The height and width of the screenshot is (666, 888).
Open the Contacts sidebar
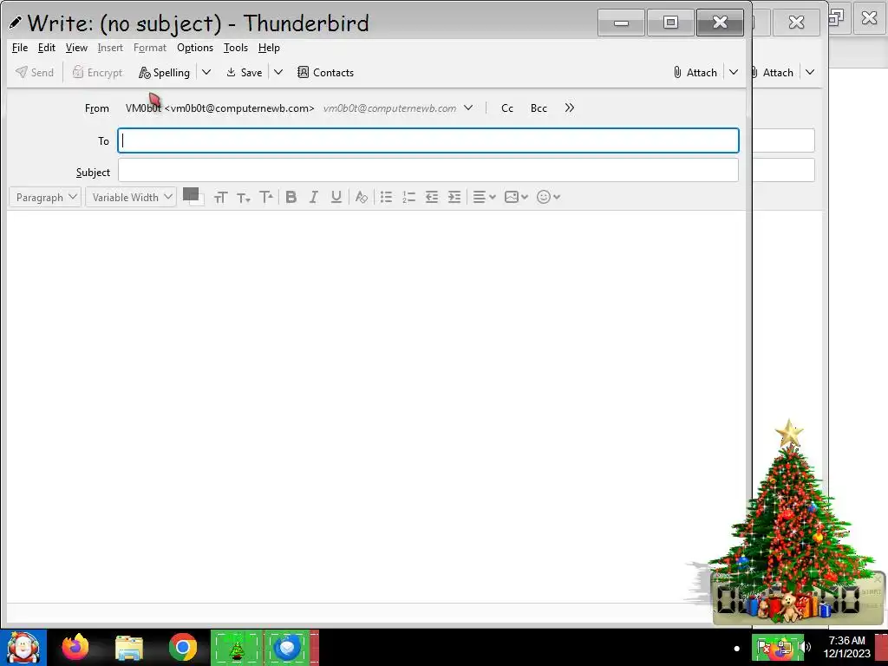(x=326, y=73)
